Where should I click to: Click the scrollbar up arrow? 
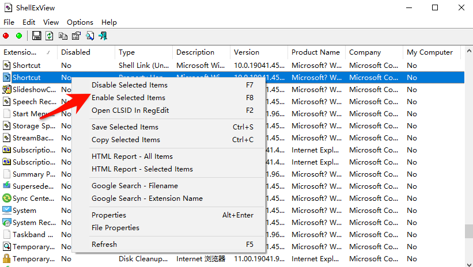[469, 51]
